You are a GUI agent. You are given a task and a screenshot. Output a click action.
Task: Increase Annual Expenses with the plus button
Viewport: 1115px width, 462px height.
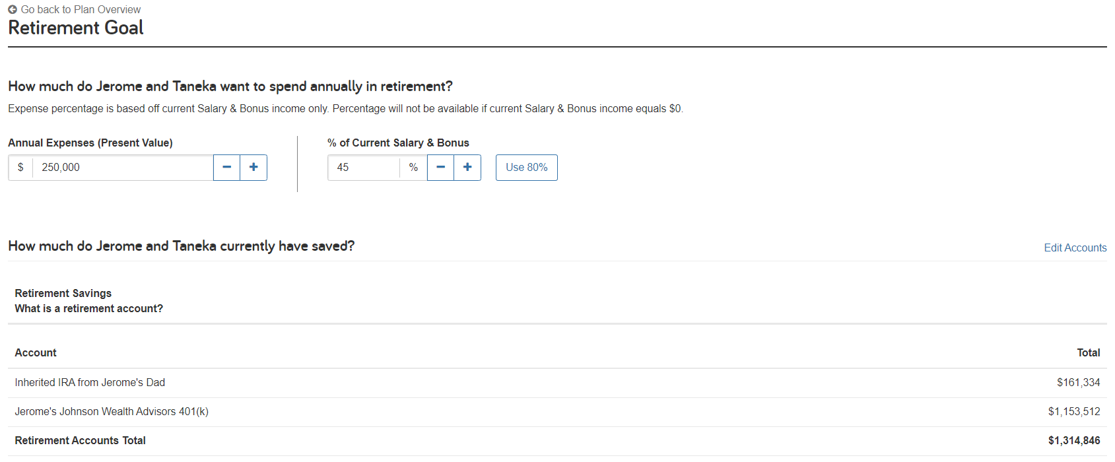pyautogui.click(x=253, y=168)
